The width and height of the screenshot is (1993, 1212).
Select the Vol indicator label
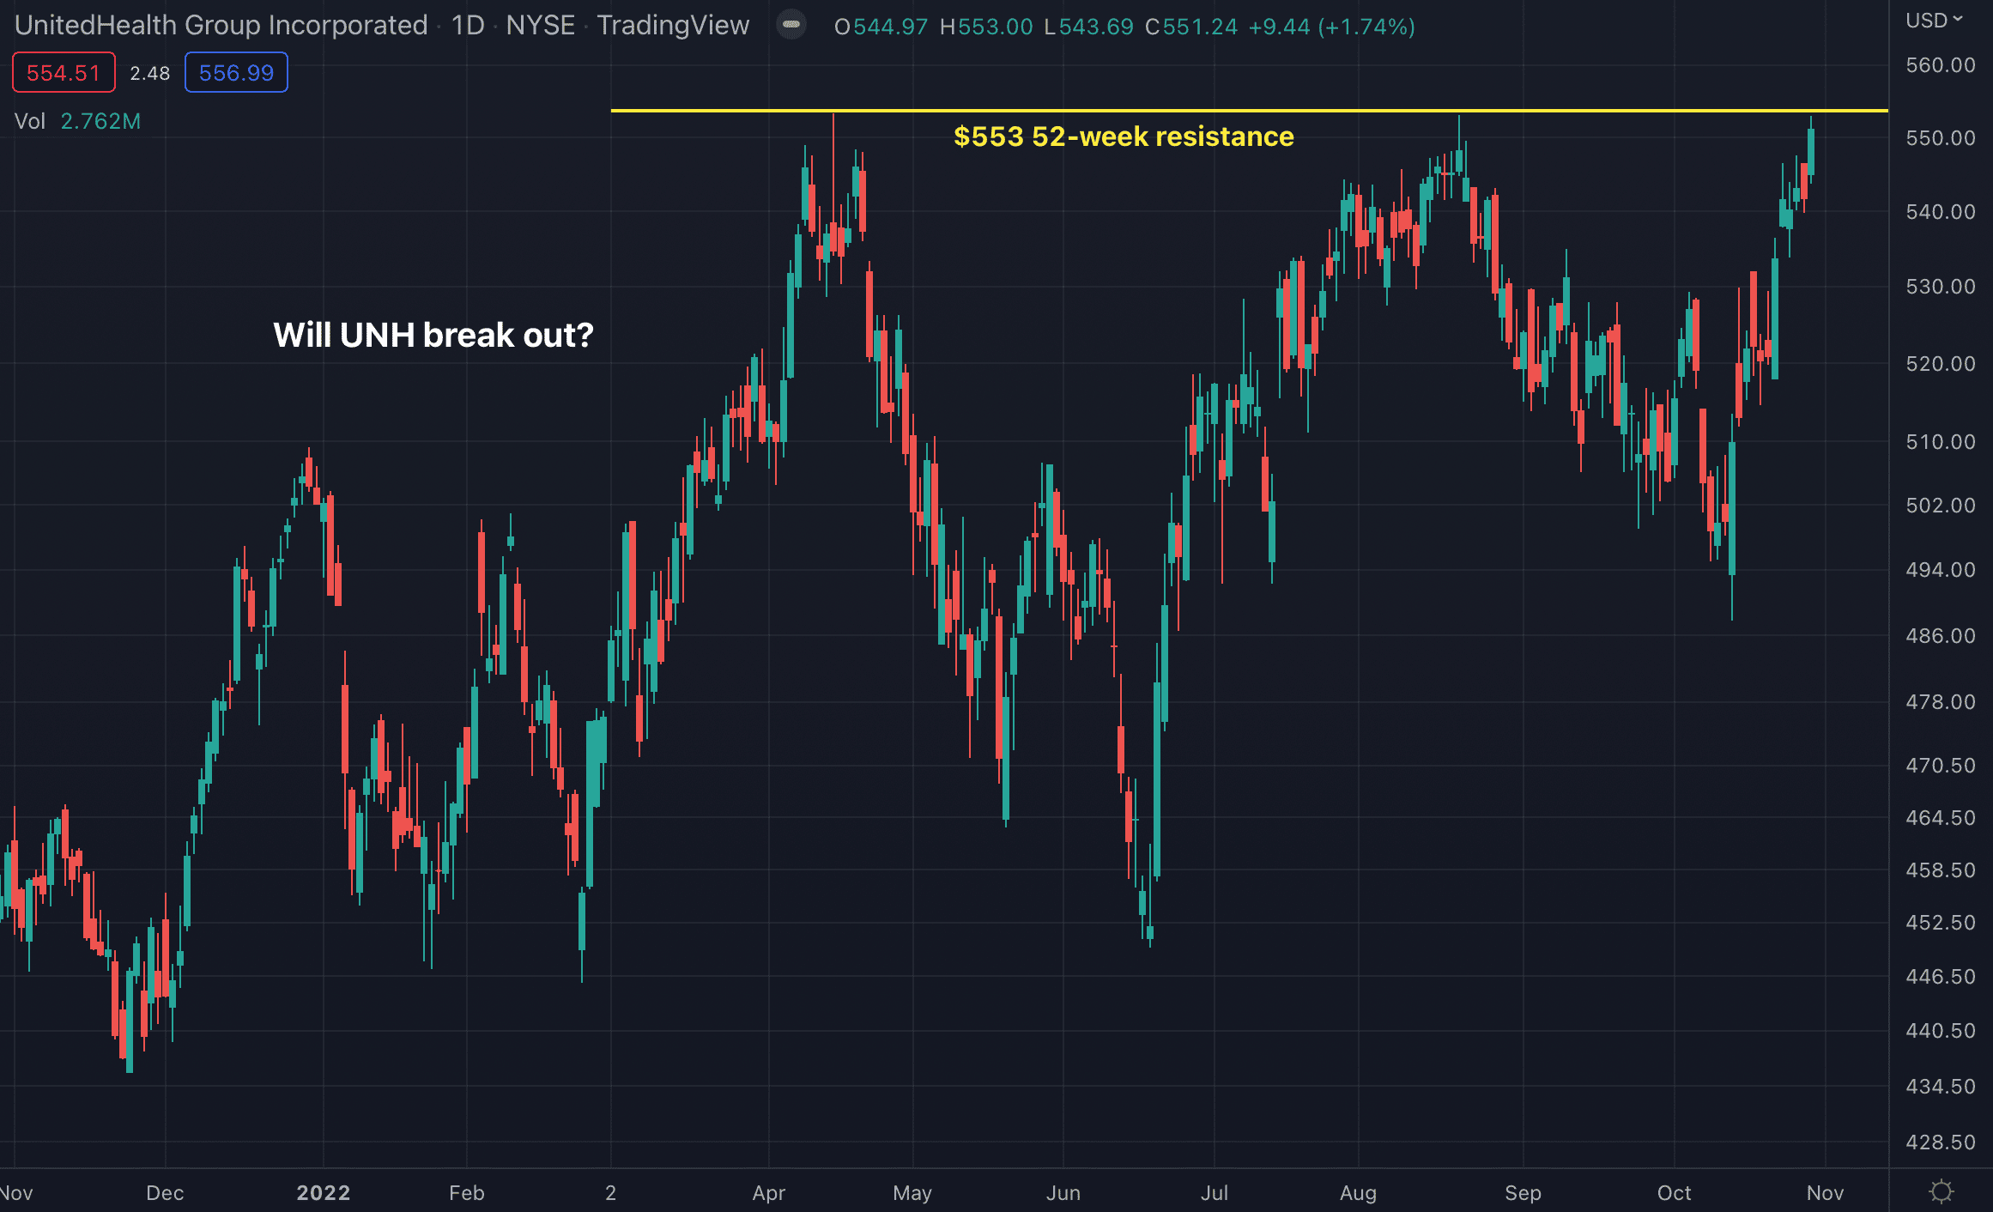click(x=29, y=121)
